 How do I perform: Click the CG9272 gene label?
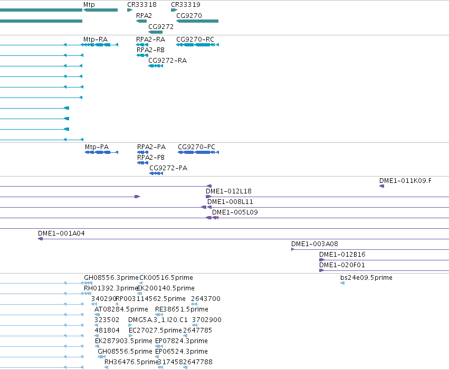(161, 27)
